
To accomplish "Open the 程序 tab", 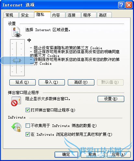I will coord(89,15).
